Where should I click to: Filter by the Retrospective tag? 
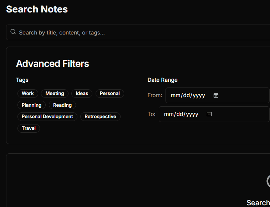click(100, 117)
